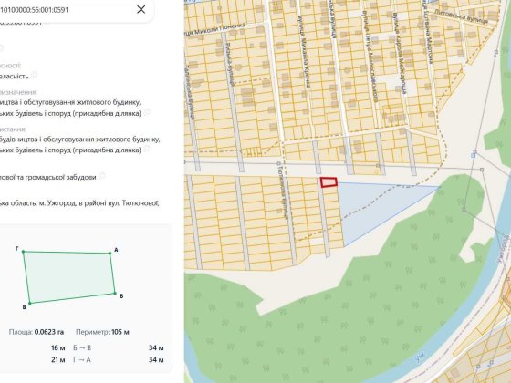The image size is (511, 383).
Task: Copy icon next to 'власність' text
Action: pyautogui.click(x=35, y=75)
